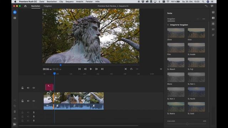Open the Transitions panel icon

[x=213, y=18]
